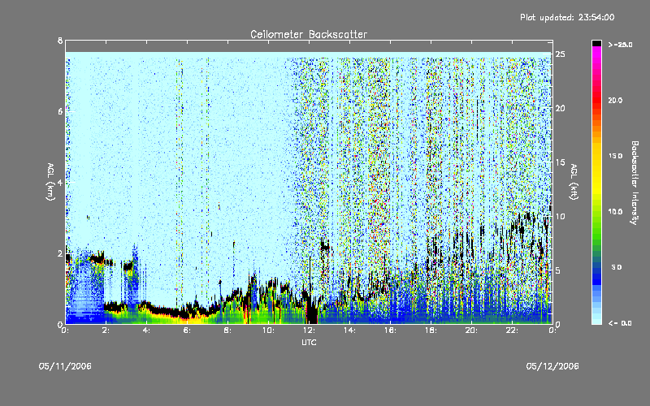Click the '22:' hour tick label

click(512, 330)
